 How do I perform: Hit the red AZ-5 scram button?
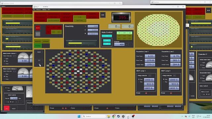pyautogui.click(x=38, y=28)
